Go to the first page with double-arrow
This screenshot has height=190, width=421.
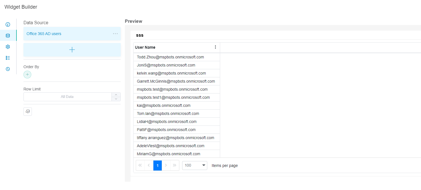tap(140, 165)
